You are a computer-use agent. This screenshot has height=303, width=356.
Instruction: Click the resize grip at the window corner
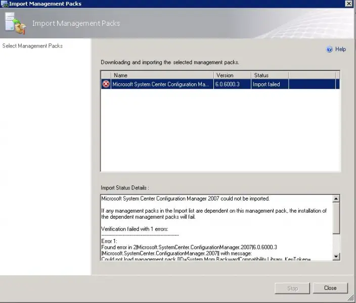[351, 298]
